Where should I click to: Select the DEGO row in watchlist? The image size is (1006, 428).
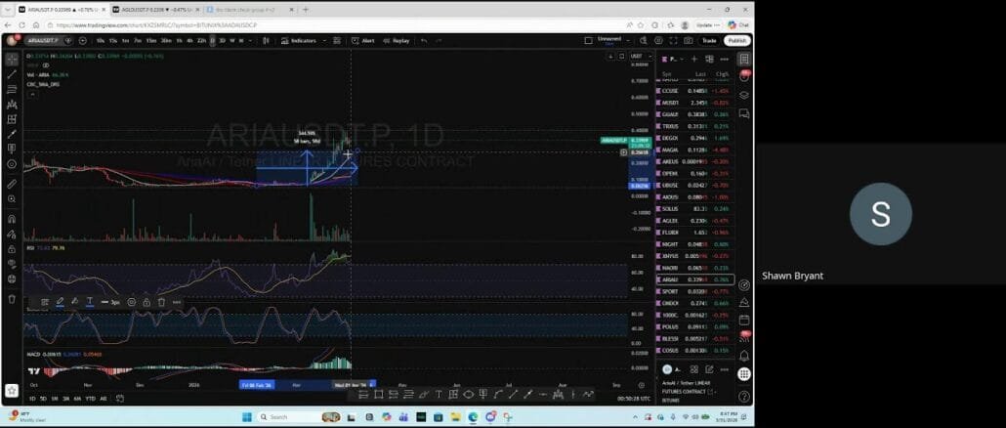[x=695, y=138]
